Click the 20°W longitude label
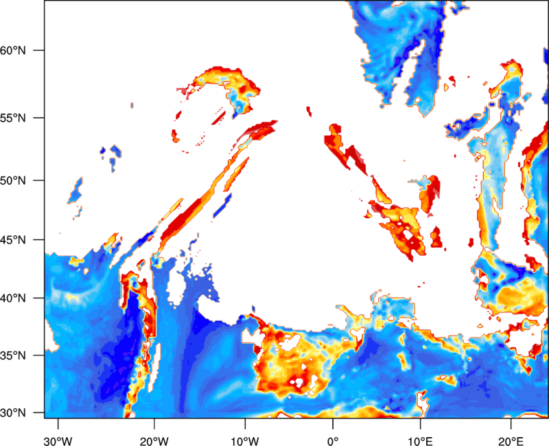Image resolution: width=549 pixels, height=446 pixels. [154, 441]
